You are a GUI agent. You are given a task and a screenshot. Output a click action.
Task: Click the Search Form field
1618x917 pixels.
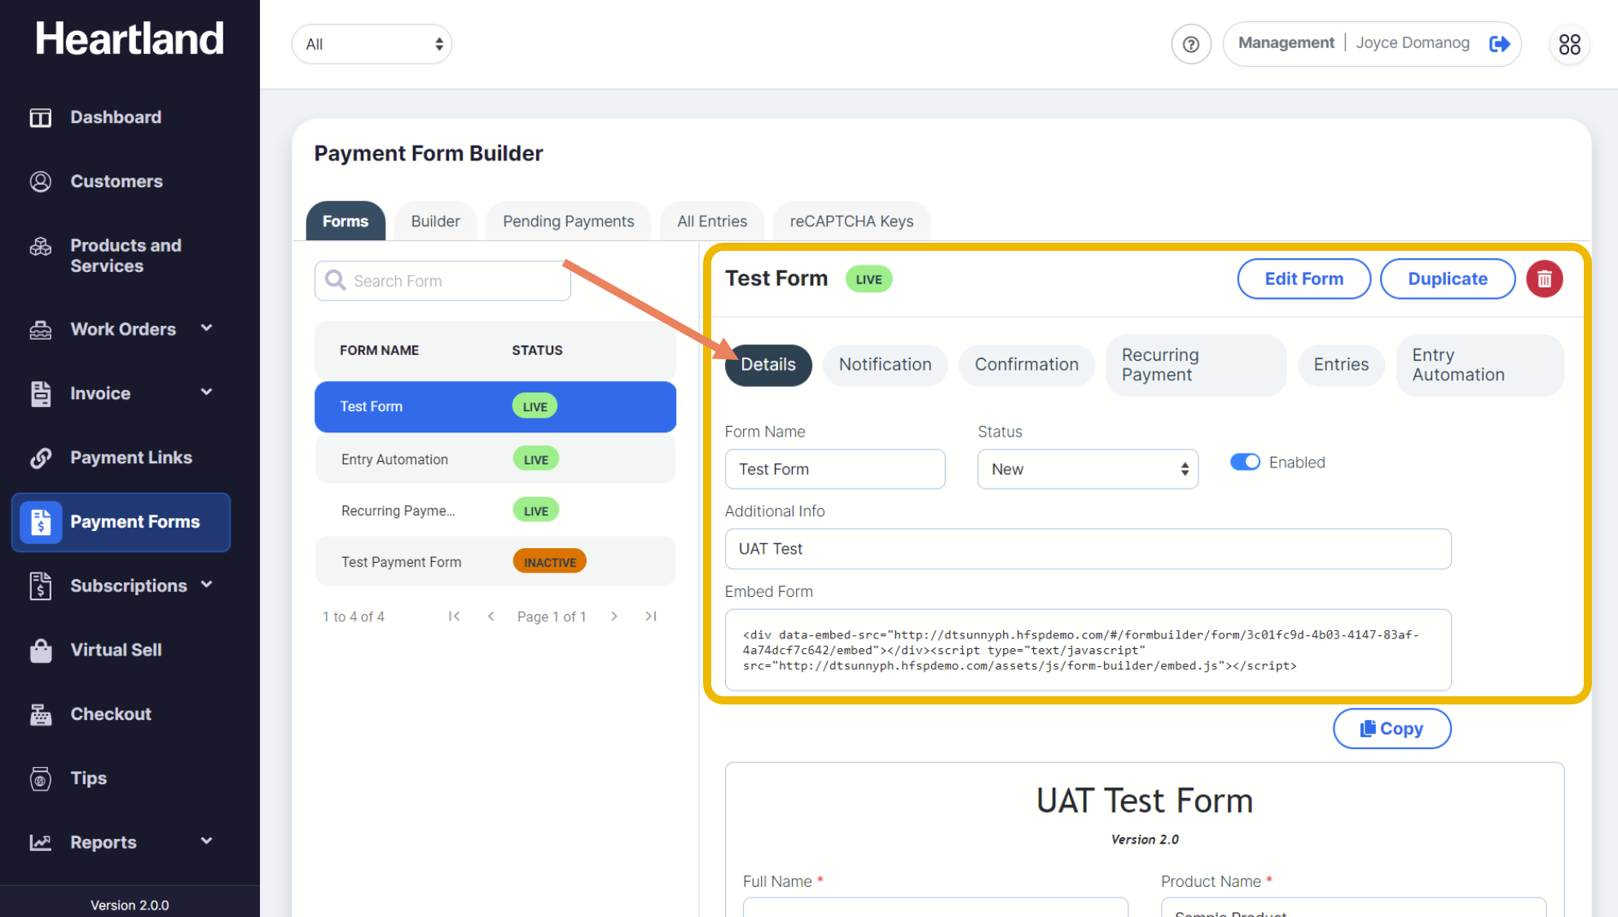442,281
